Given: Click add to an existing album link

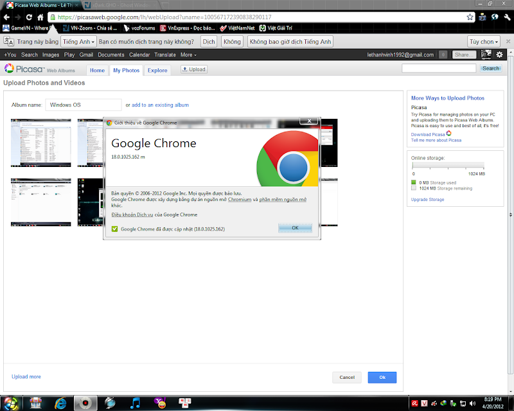Looking at the screenshot, I should tap(160, 105).
